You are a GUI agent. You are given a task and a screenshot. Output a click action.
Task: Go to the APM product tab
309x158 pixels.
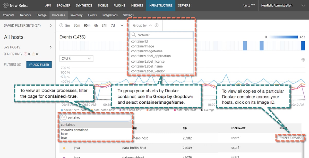48,5
